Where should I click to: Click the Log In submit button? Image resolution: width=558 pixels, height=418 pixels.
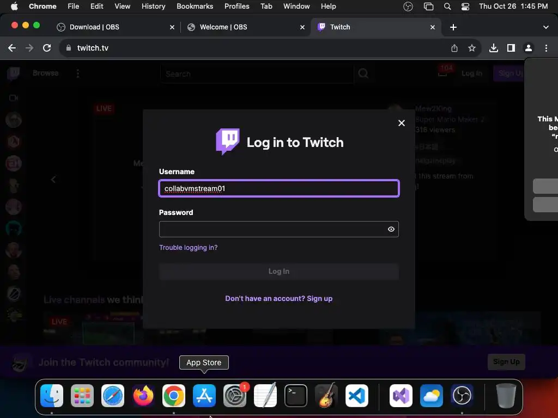point(278,272)
